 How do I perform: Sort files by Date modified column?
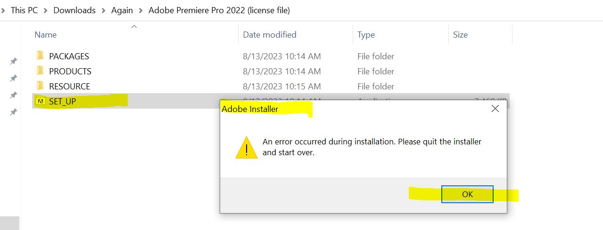pos(269,34)
